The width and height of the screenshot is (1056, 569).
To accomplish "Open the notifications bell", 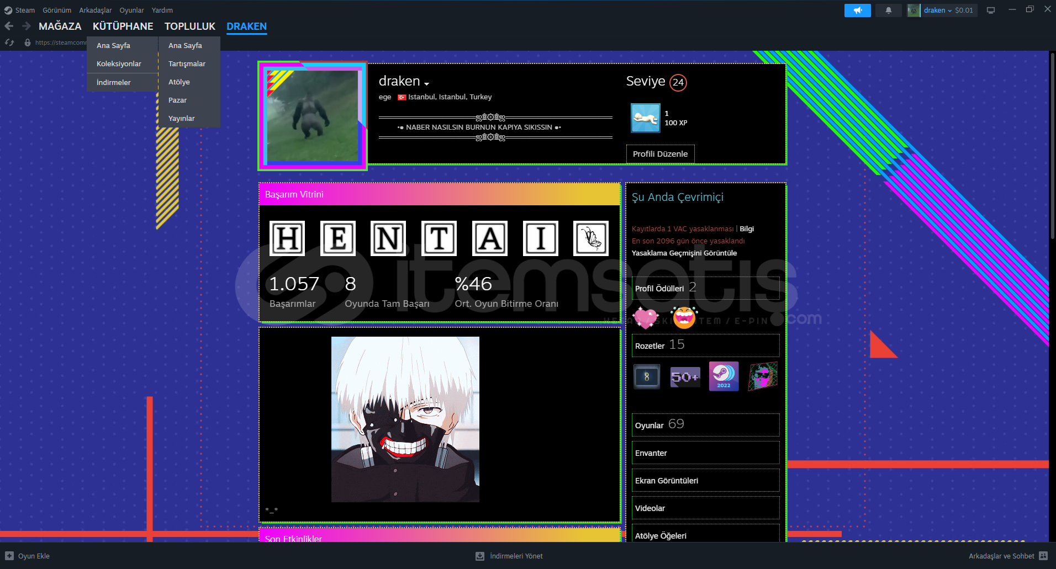I will point(888,10).
